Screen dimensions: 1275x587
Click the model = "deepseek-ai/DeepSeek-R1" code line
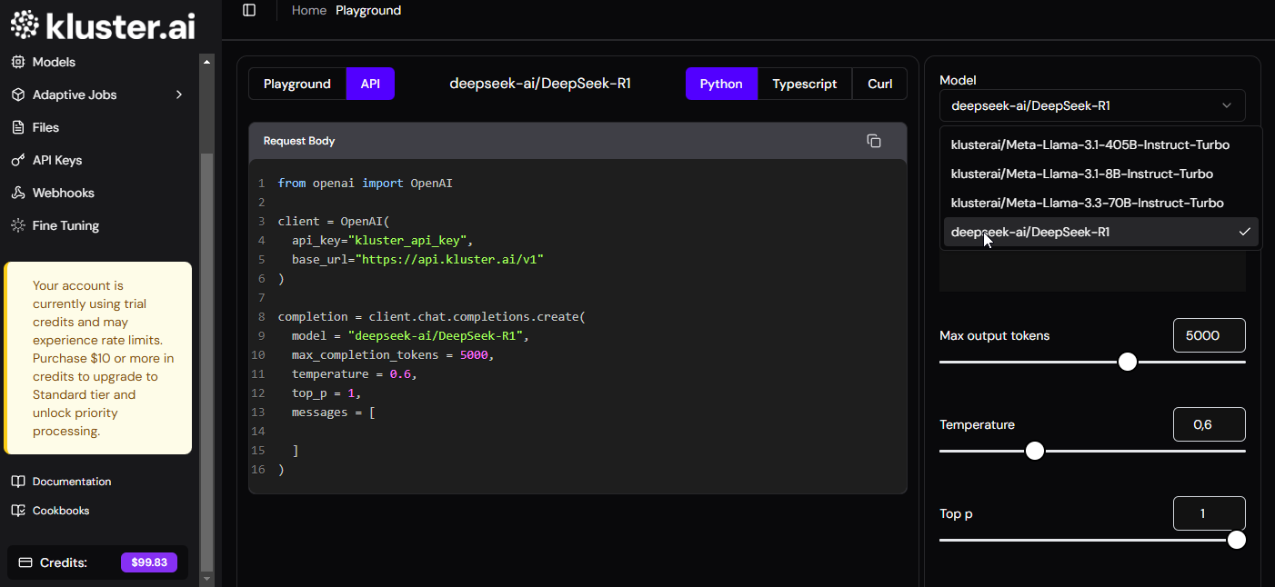(x=410, y=335)
